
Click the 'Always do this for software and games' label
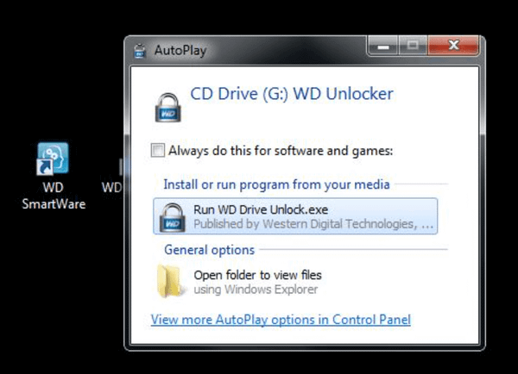(281, 151)
